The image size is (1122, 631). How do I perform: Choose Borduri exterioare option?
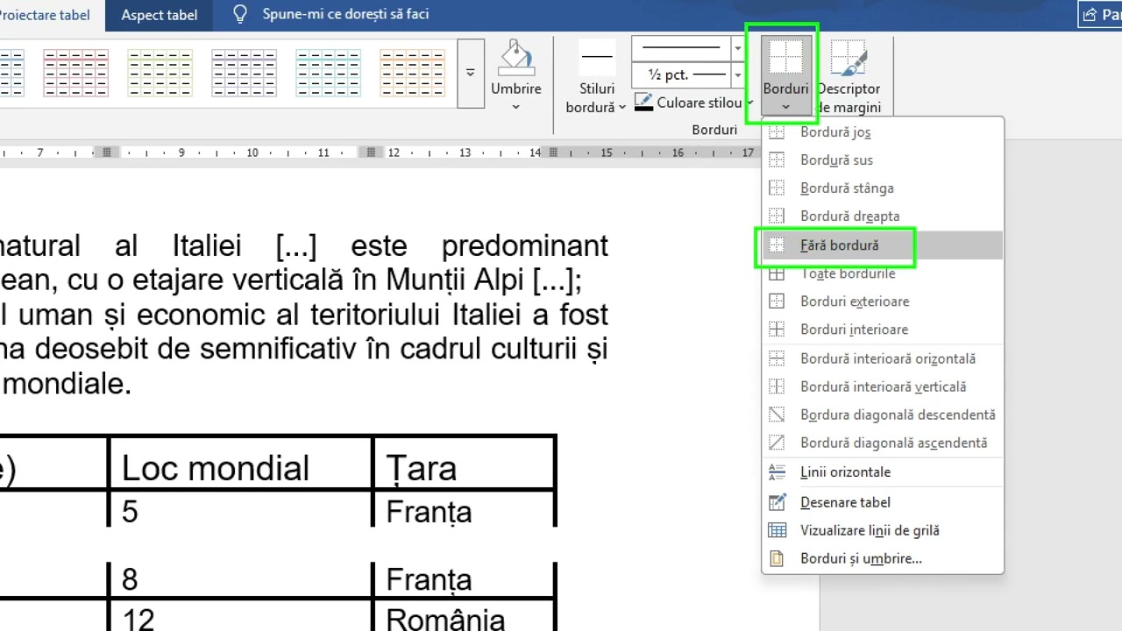click(x=883, y=301)
